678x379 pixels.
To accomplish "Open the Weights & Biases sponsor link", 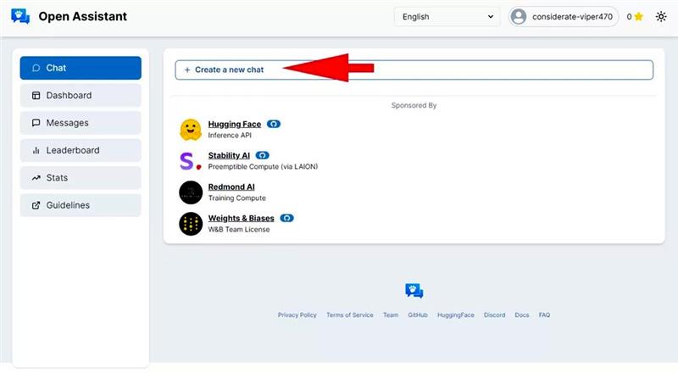I will tap(241, 218).
